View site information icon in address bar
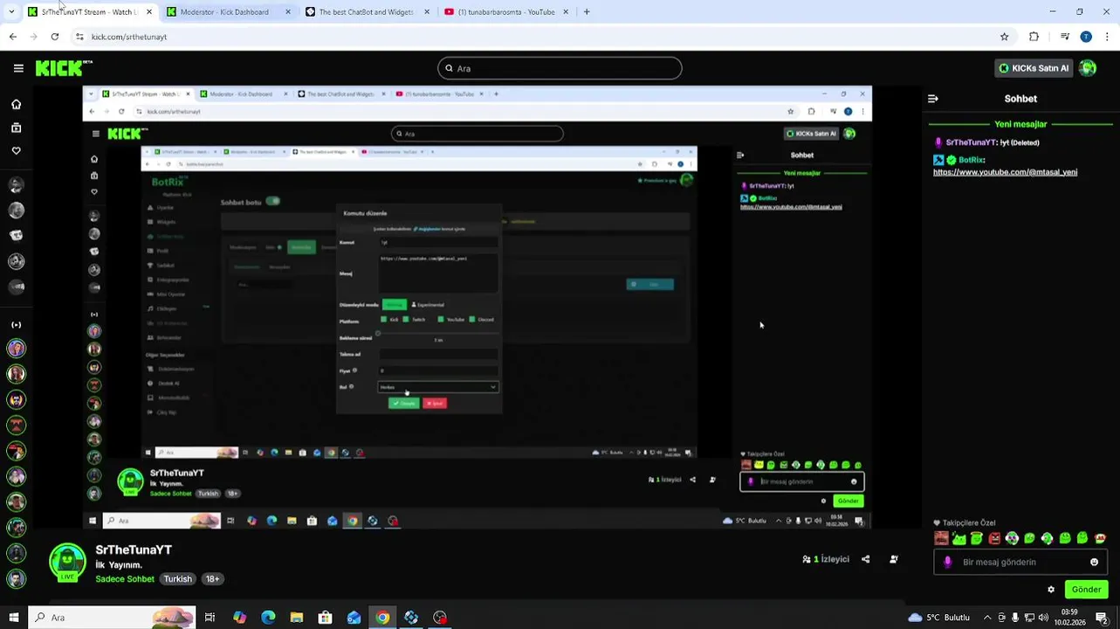Image resolution: width=1120 pixels, height=629 pixels. coord(79,37)
